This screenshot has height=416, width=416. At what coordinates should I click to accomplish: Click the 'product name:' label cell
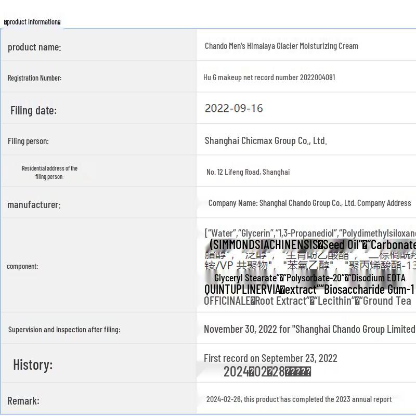pos(34,47)
